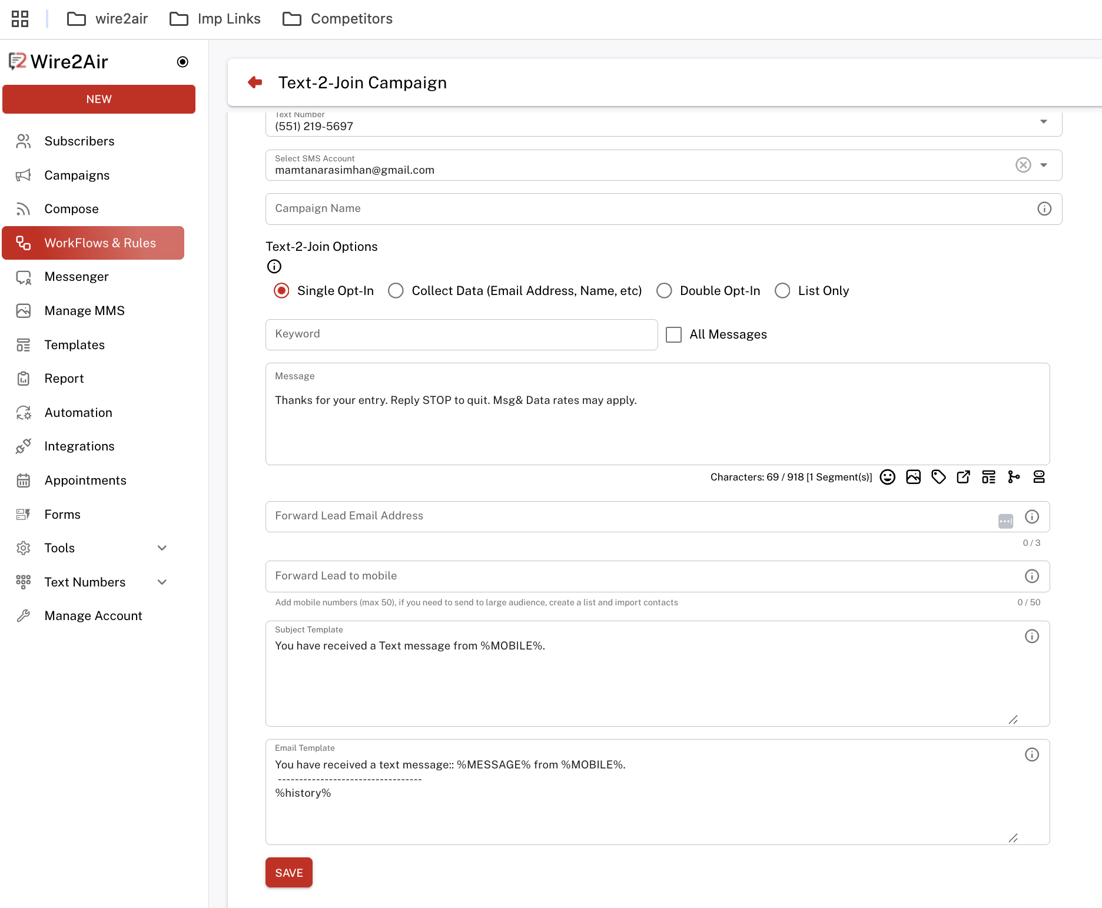Click the red SAVE button
Screen dimensions: 1102x908
tap(288, 873)
